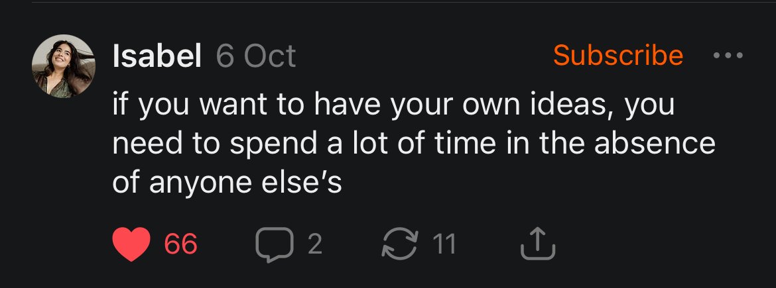Click the blank area below the avatar
Screen dimensions: 776x288
(x=65, y=166)
